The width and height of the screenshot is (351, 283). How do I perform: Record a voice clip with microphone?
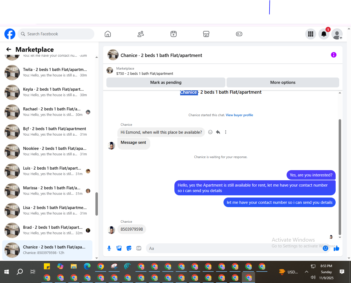tap(109, 248)
